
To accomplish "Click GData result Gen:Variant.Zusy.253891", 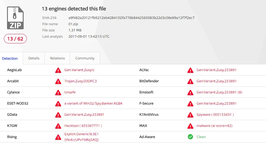I will (84, 114).
